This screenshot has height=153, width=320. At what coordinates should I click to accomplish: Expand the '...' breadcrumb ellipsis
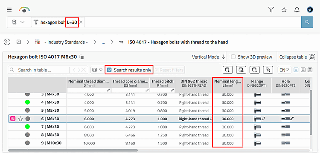tap(103, 42)
